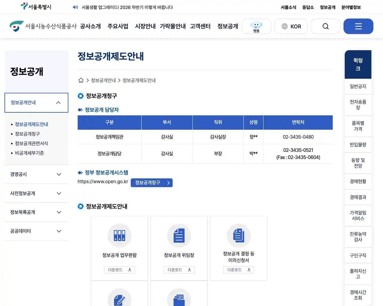Open 정보공개제도안내 in the sidebar list

pos(31,124)
